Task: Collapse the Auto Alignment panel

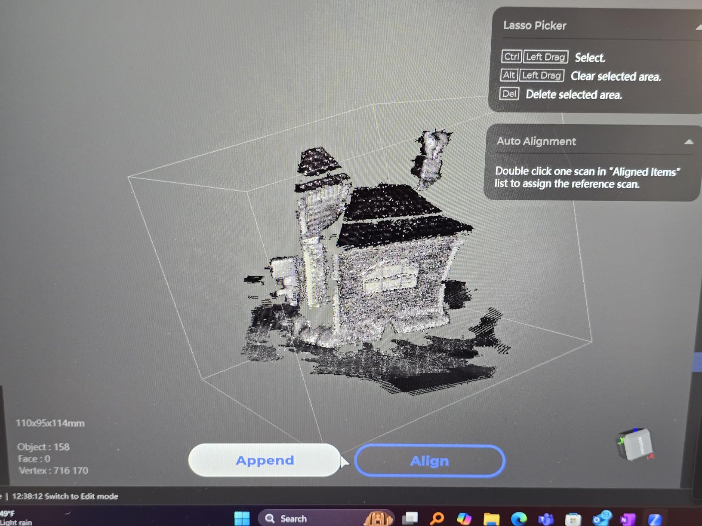Action: point(690,141)
